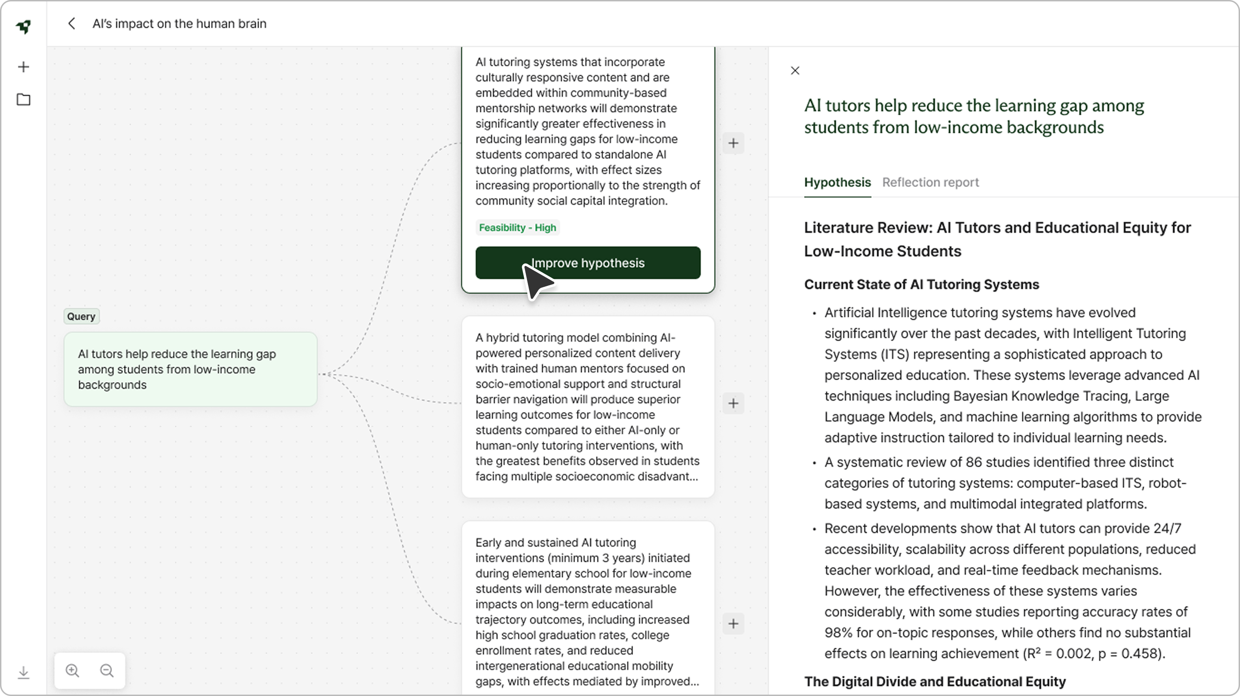
Task: Go back using the header arrow
Action: 72,24
